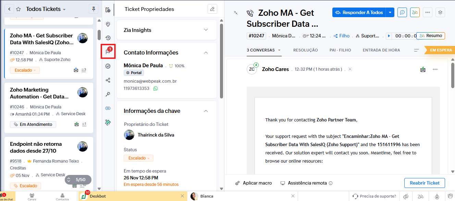
Task: Click the Aplicar macro link
Action: tap(254, 183)
